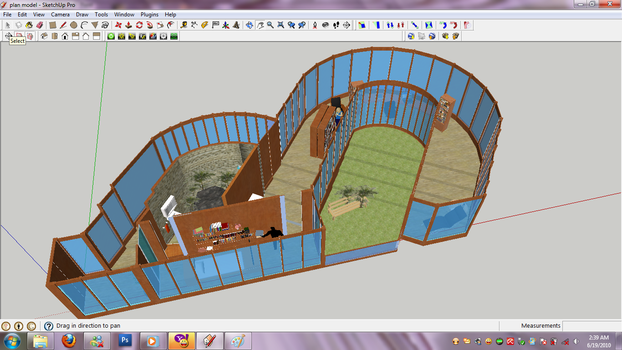The width and height of the screenshot is (622, 350).
Task: Open the Edit menu
Action: pos(22,15)
